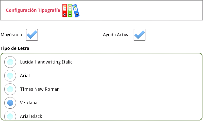This screenshot has height=121, width=203.
Task: Toggle the Mayúscula checkbox
Action: (x=32, y=35)
